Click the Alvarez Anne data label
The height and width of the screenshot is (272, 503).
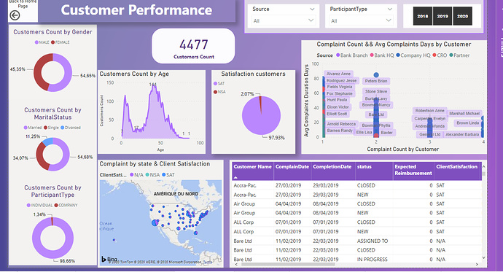tap(338, 74)
